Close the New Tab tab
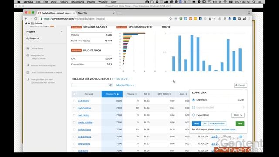This screenshot has width=279, height=157. pyautogui.click(x=113, y=13)
